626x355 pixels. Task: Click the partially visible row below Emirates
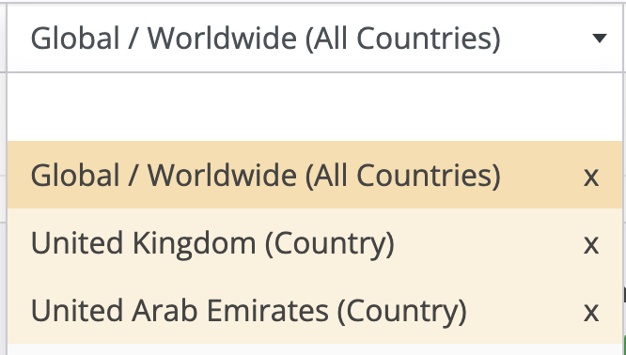pyautogui.click(x=315, y=349)
